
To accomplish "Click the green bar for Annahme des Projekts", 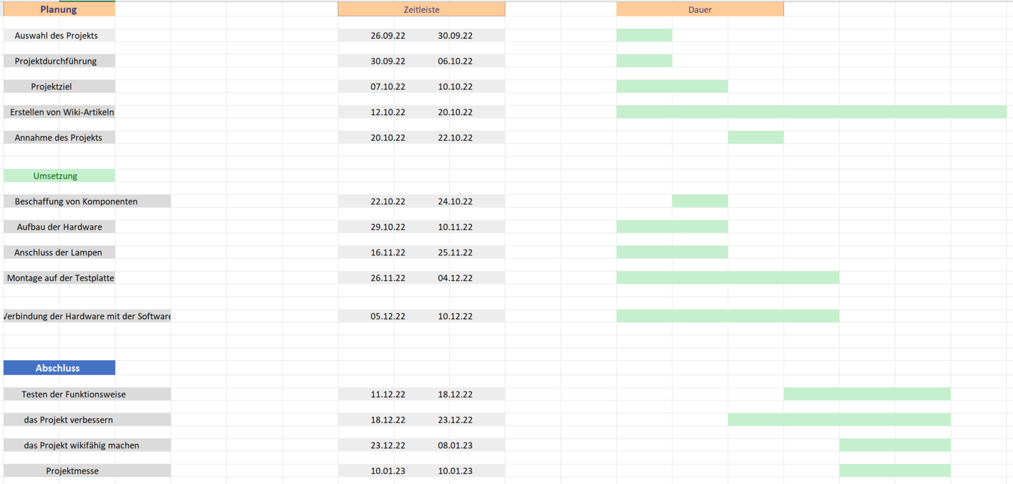I will [755, 137].
